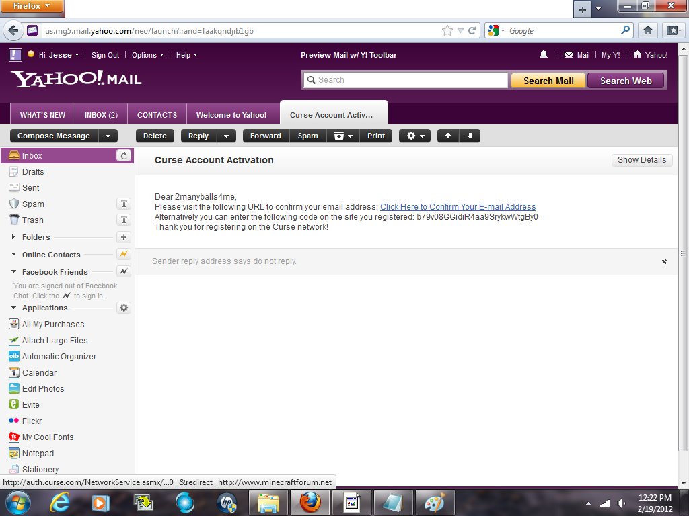Click Show Details for the message

point(642,160)
